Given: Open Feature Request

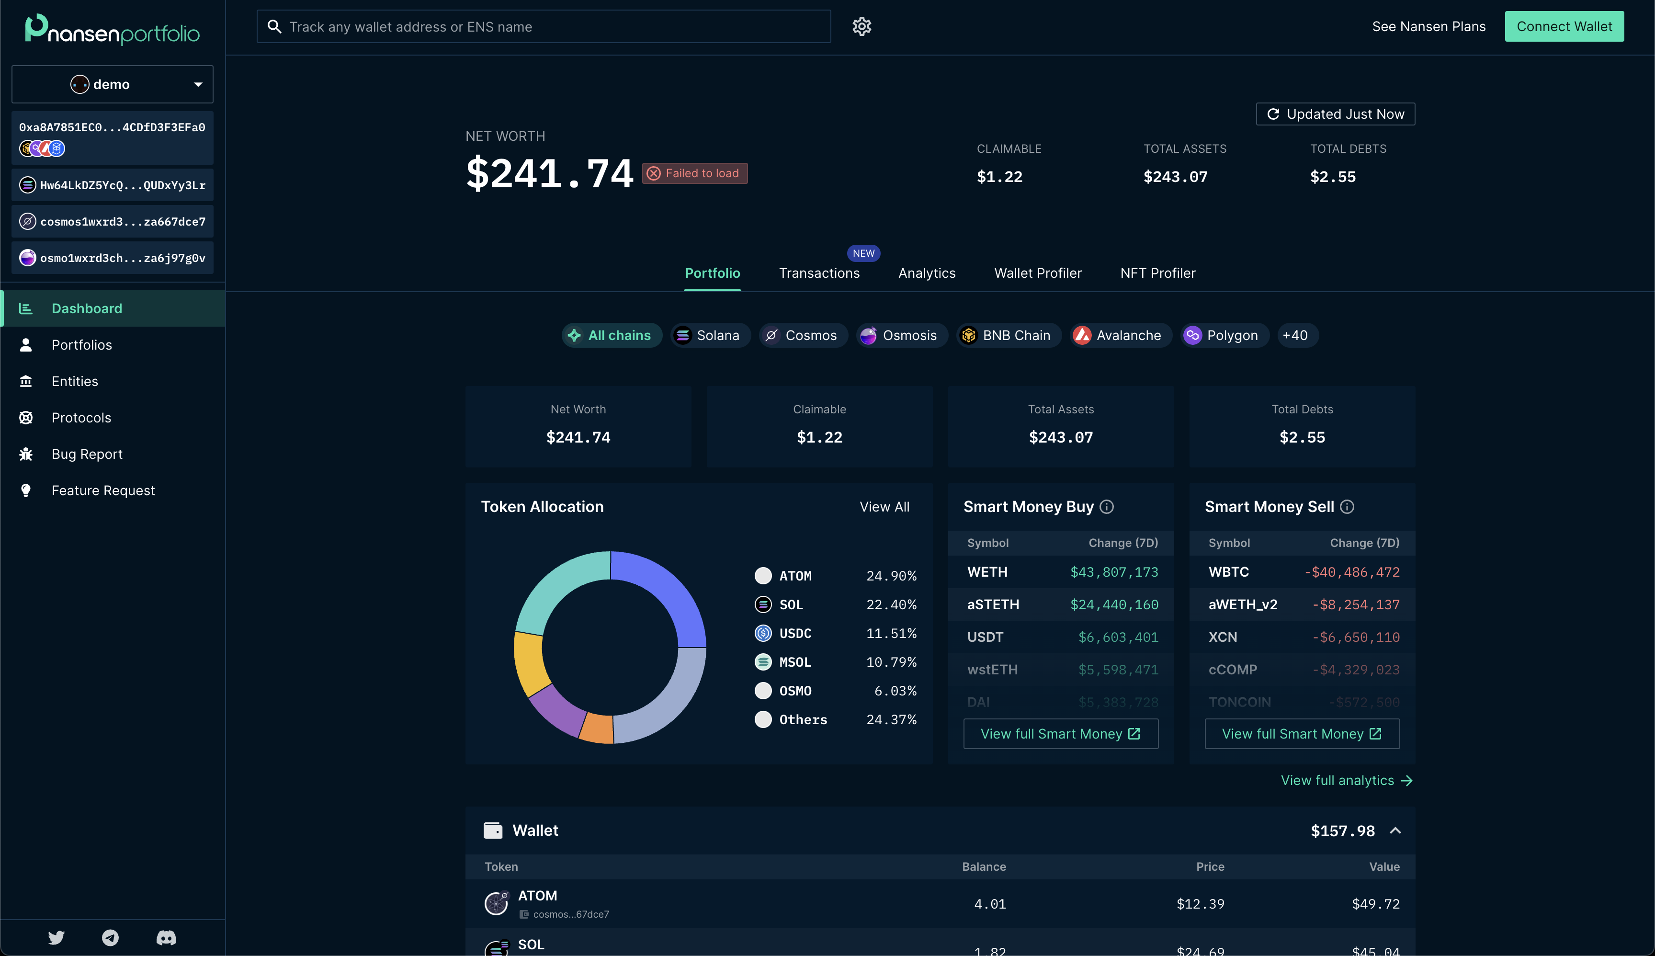Looking at the screenshot, I should (x=103, y=490).
